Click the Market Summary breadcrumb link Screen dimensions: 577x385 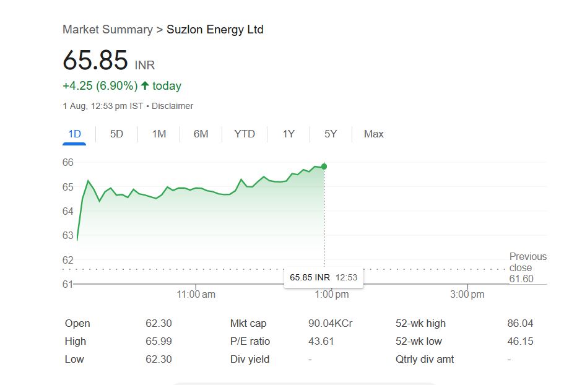108,30
